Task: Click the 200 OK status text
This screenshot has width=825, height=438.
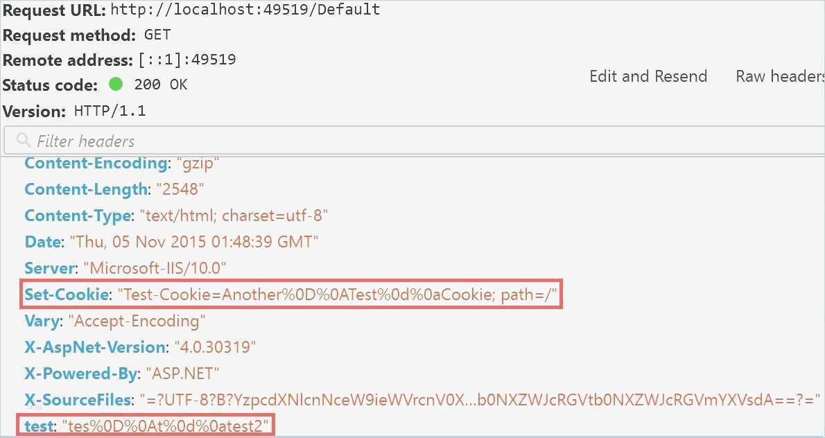Action: pyautogui.click(x=161, y=85)
